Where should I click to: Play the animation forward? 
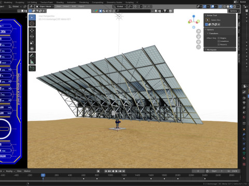coord(116,171)
